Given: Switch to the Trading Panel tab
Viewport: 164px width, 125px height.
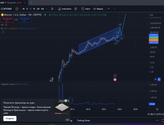Looking at the screenshot, I should 83,120.
